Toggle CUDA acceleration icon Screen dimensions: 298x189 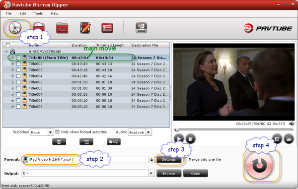click(x=141, y=28)
